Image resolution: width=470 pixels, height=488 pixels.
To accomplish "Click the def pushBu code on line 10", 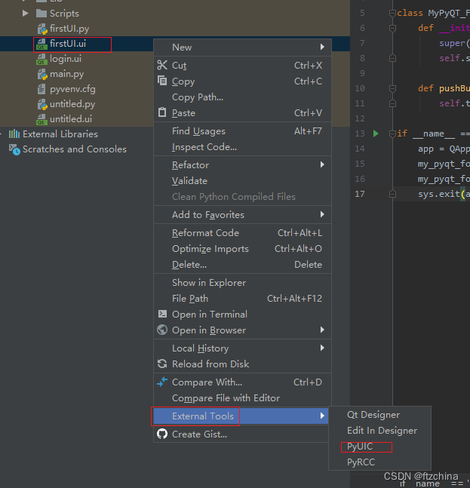I will click(444, 88).
